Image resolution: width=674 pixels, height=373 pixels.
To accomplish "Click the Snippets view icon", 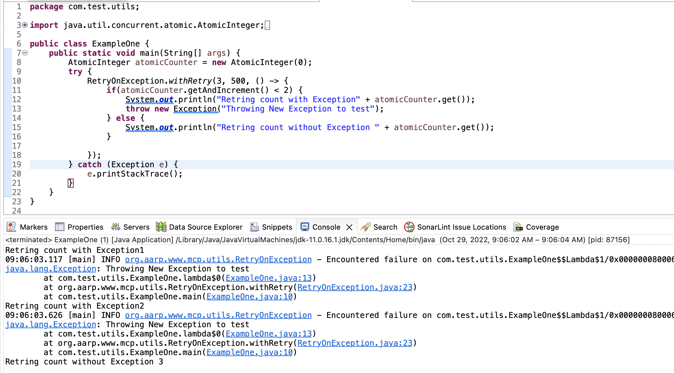I will click(x=254, y=227).
